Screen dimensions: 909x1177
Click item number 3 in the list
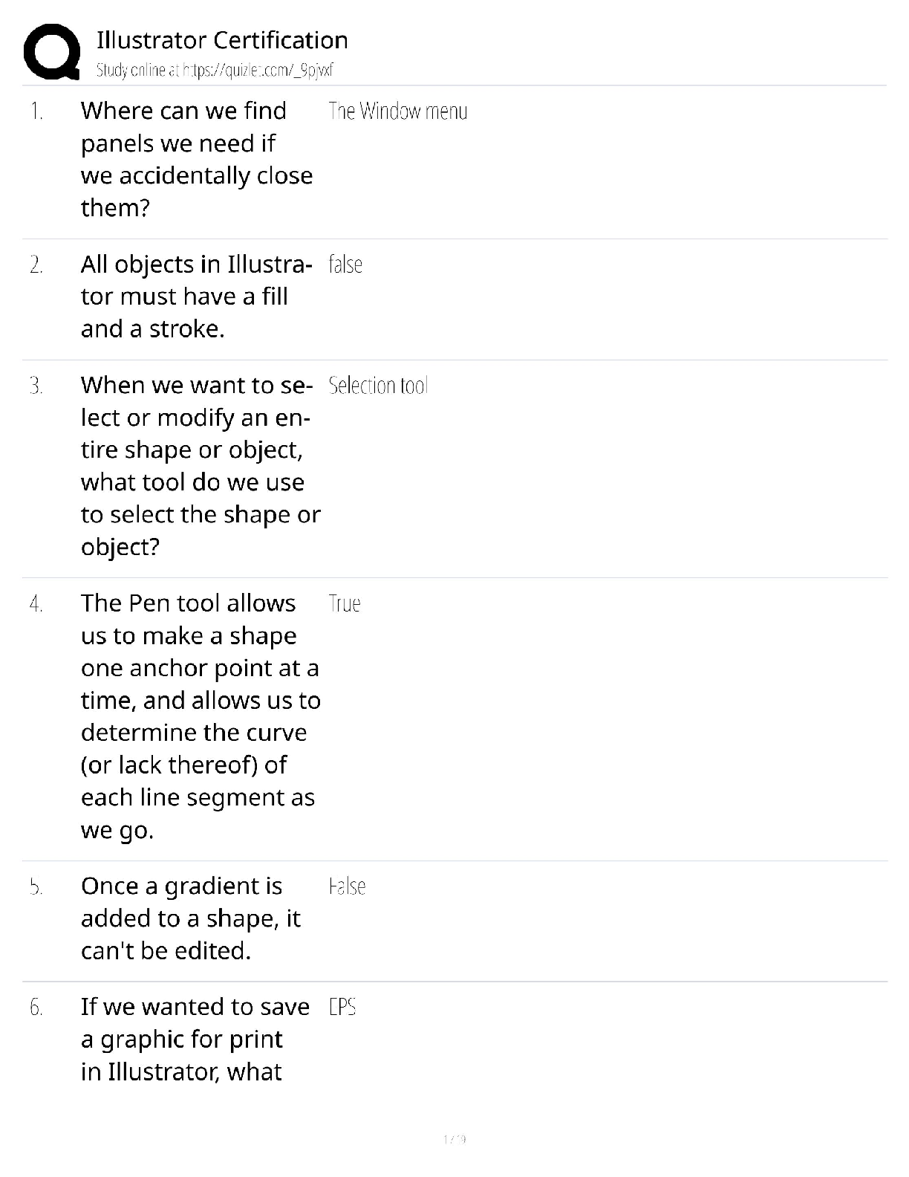tap(36, 386)
